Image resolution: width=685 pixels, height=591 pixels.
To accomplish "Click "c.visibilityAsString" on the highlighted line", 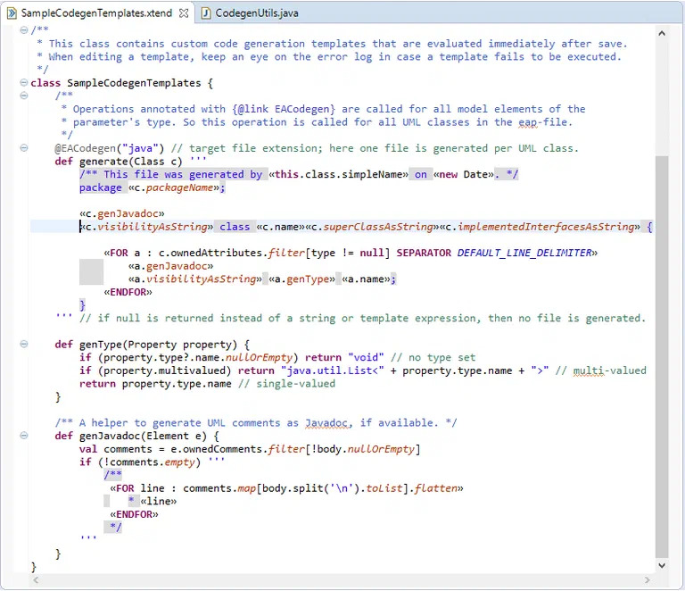I will [x=146, y=227].
